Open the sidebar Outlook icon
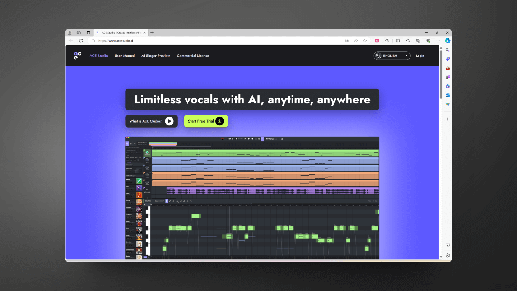This screenshot has height=291, width=517. [x=447, y=95]
